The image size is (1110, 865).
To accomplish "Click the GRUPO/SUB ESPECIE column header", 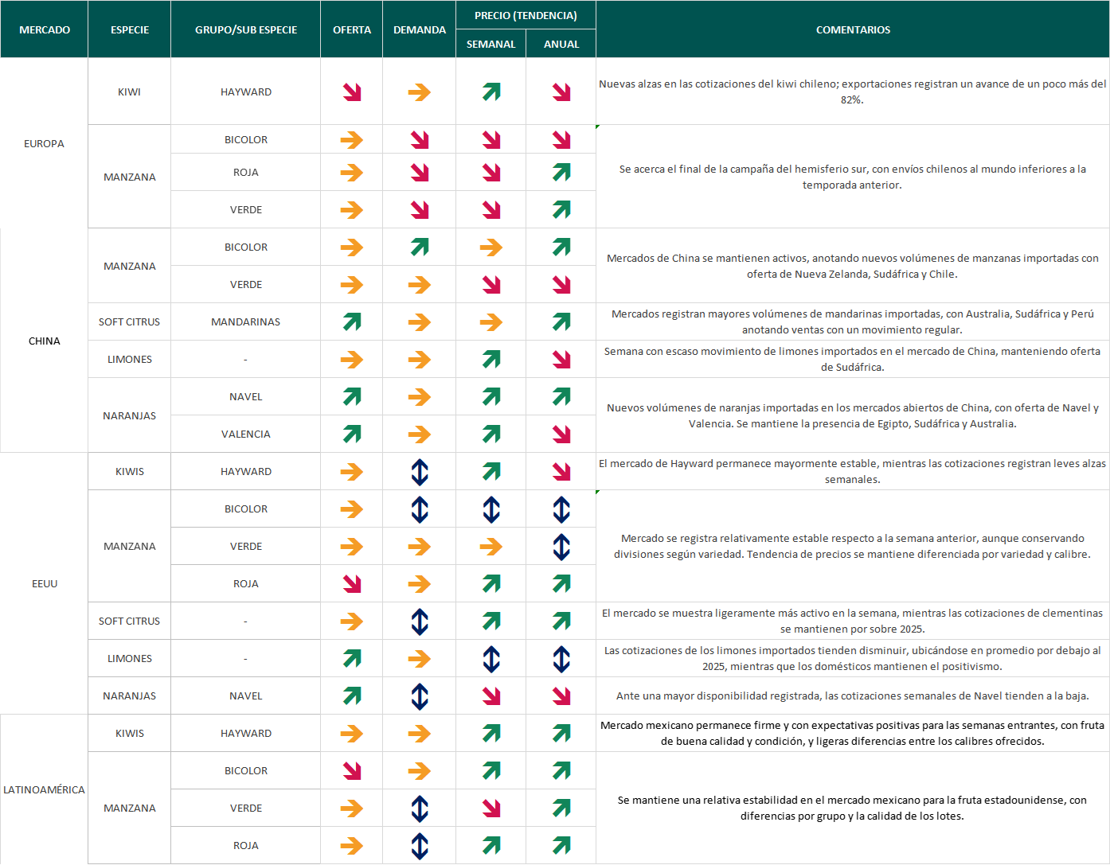I will click(x=246, y=29).
